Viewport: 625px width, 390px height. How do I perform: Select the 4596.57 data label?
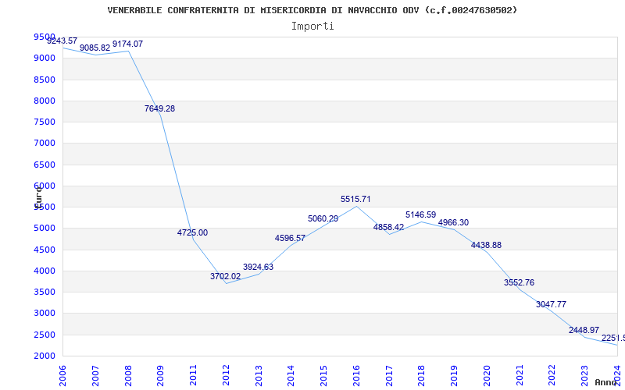point(290,239)
